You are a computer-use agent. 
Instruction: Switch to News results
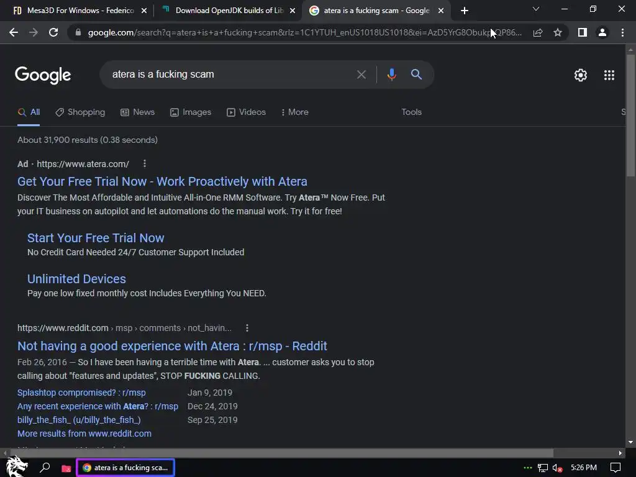click(x=138, y=112)
